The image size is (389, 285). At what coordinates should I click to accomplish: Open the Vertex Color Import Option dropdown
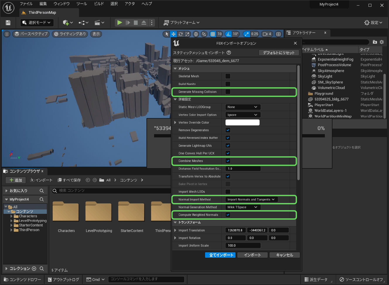tap(243, 115)
